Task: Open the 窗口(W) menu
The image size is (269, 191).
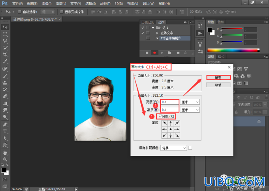Action: [148, 3]
